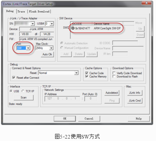
Task: Click the ID CODE input field
Action: click(125, 43)
